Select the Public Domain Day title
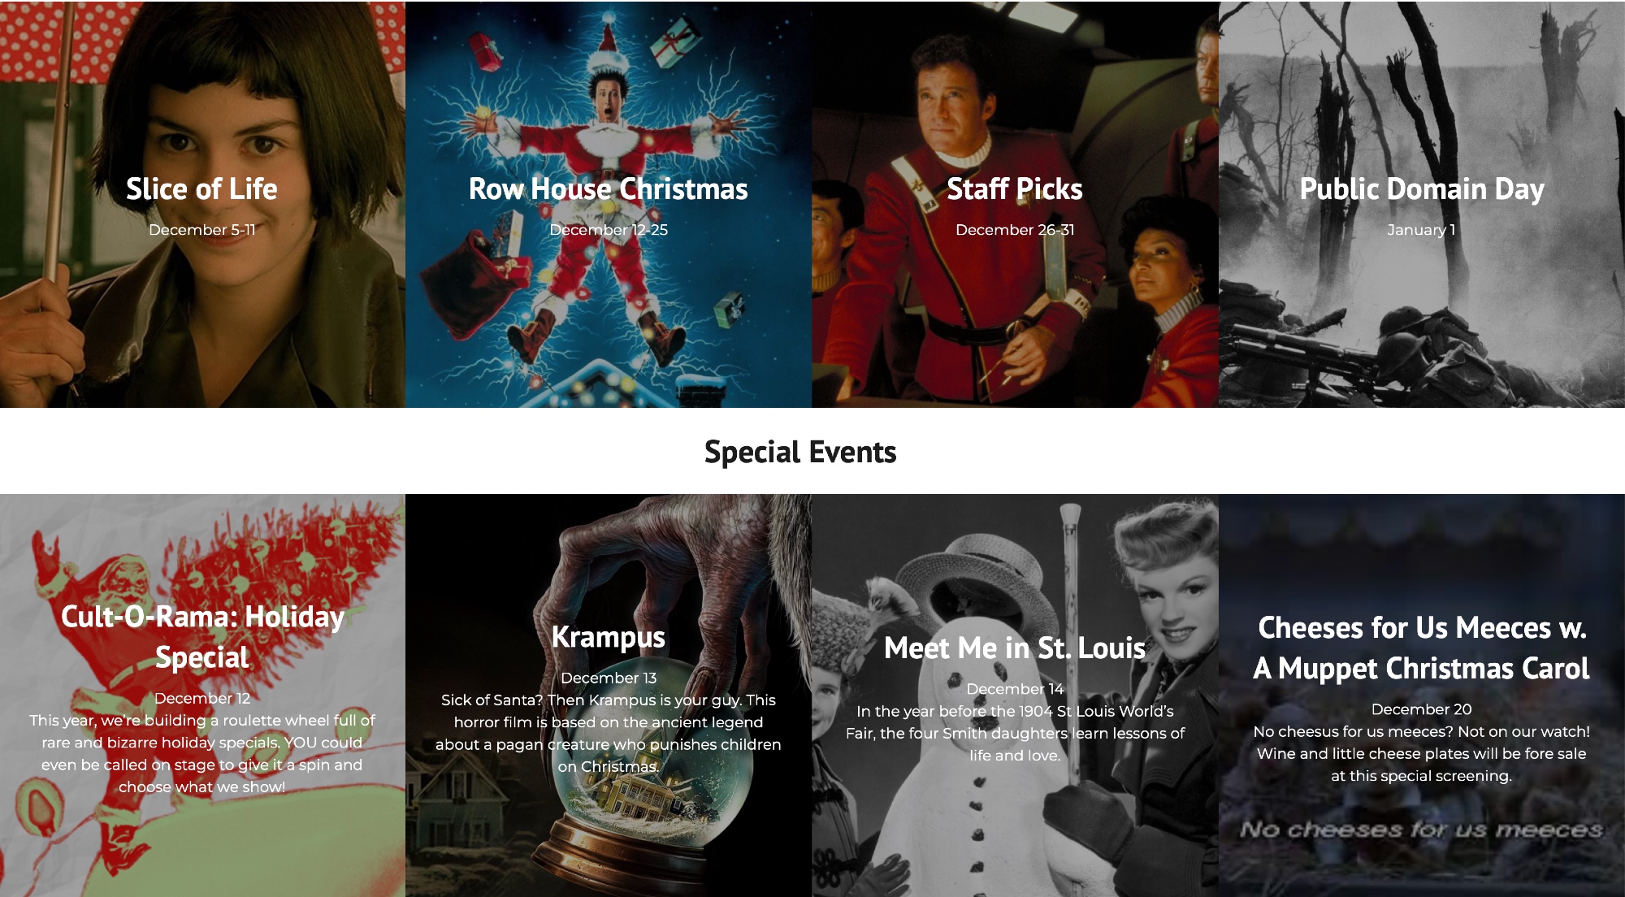Image resolution: width=1625 pixels, height=897 pixels. pyautogui.click(x=1421, y=188)
